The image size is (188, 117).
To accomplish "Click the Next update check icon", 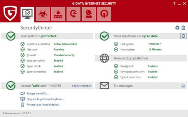I will click(116, 49).
